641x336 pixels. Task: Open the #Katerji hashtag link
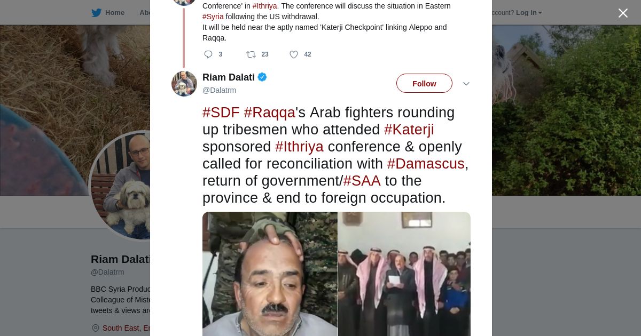click(409, 130)
